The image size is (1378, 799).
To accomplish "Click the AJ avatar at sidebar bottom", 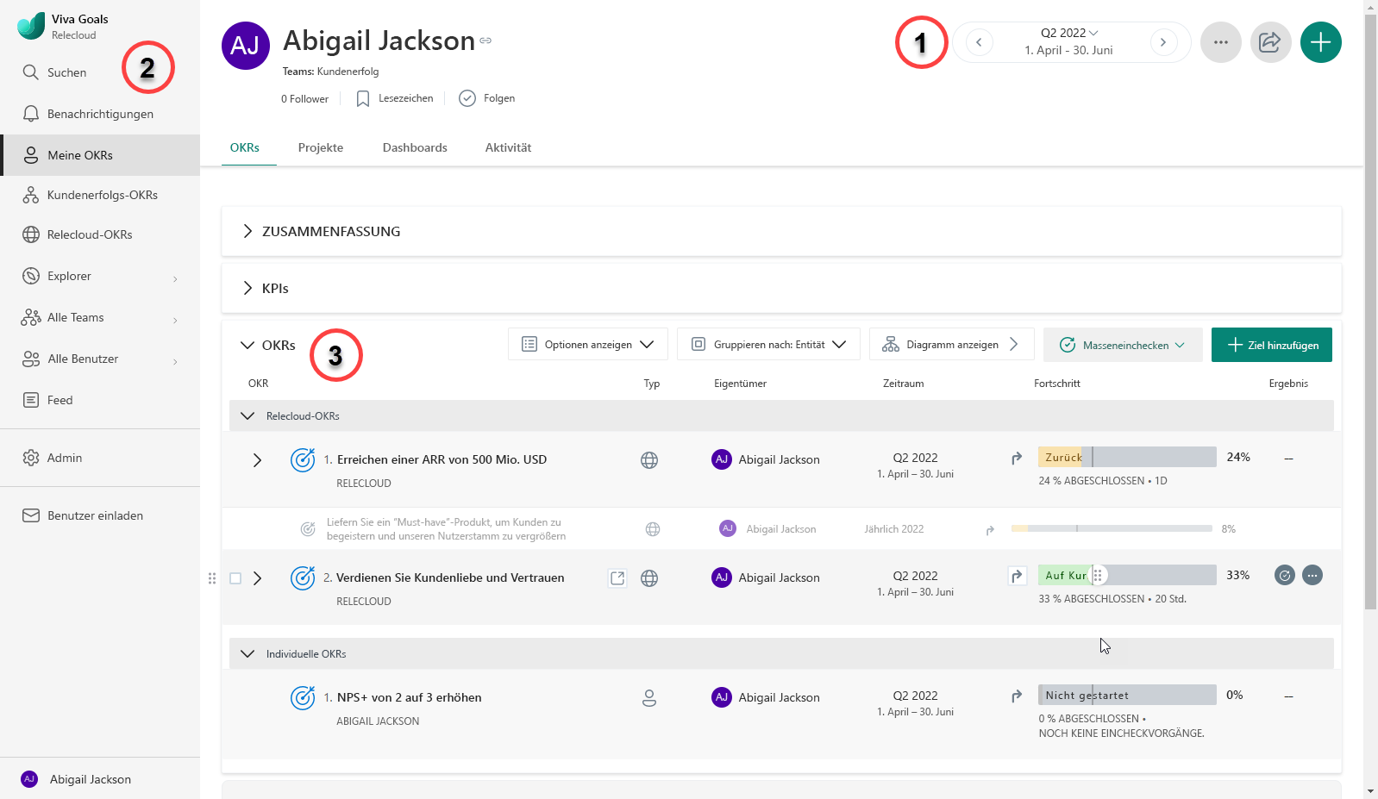I will [x=29, y=779].
